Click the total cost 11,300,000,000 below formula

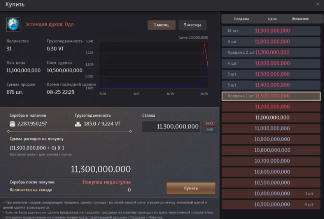101,169
